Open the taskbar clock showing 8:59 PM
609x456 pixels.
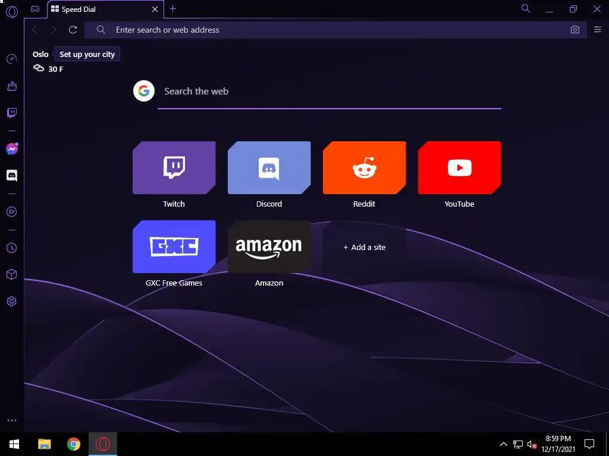(x=558, y=444)
